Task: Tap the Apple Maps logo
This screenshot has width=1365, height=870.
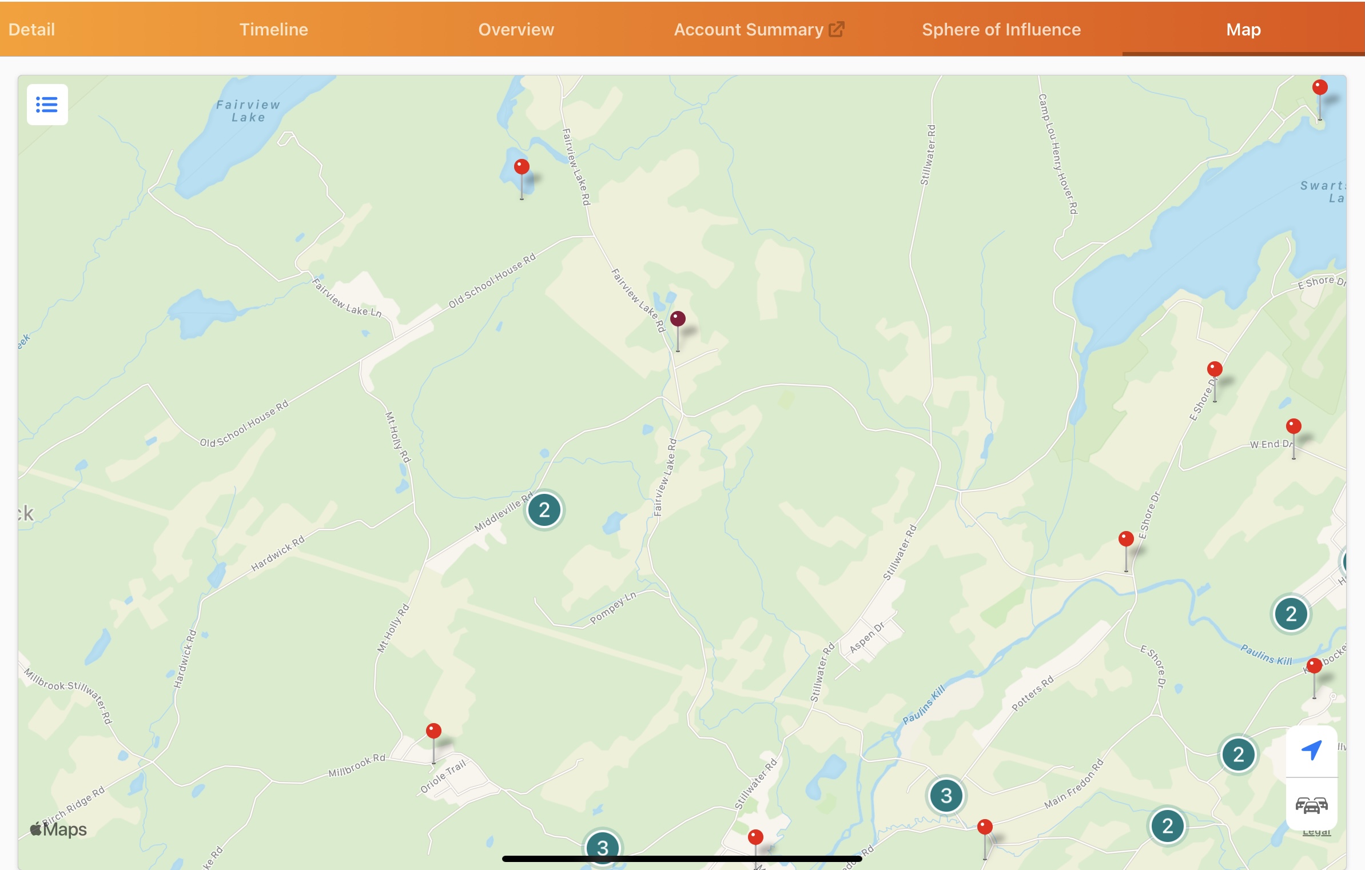Action: coord(58,829)
